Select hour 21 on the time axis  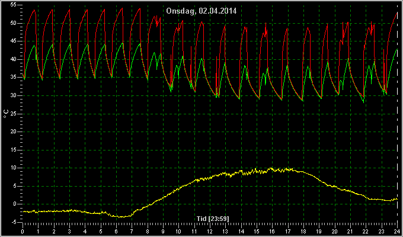click(350, 231)
